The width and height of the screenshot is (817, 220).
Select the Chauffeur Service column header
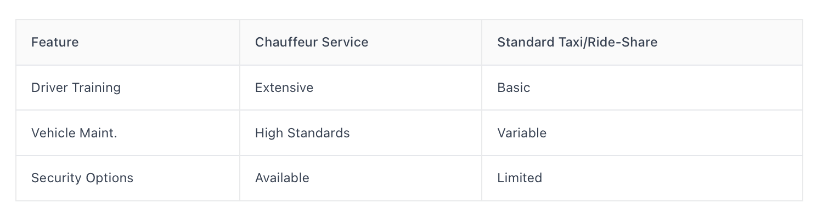tap(312, 42)
